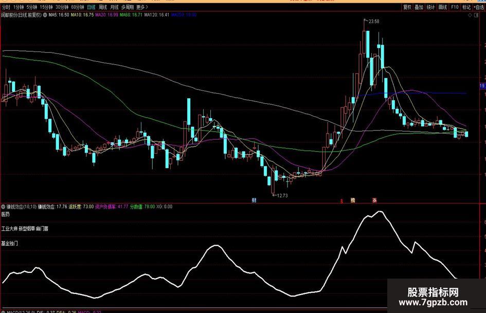Click the 标记 mark button
The height and width of the screenshot is (313, 486).
(x=466, y=7)
